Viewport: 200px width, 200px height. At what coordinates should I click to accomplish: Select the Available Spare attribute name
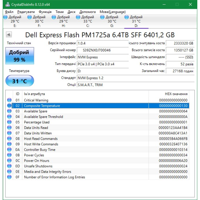36,111
